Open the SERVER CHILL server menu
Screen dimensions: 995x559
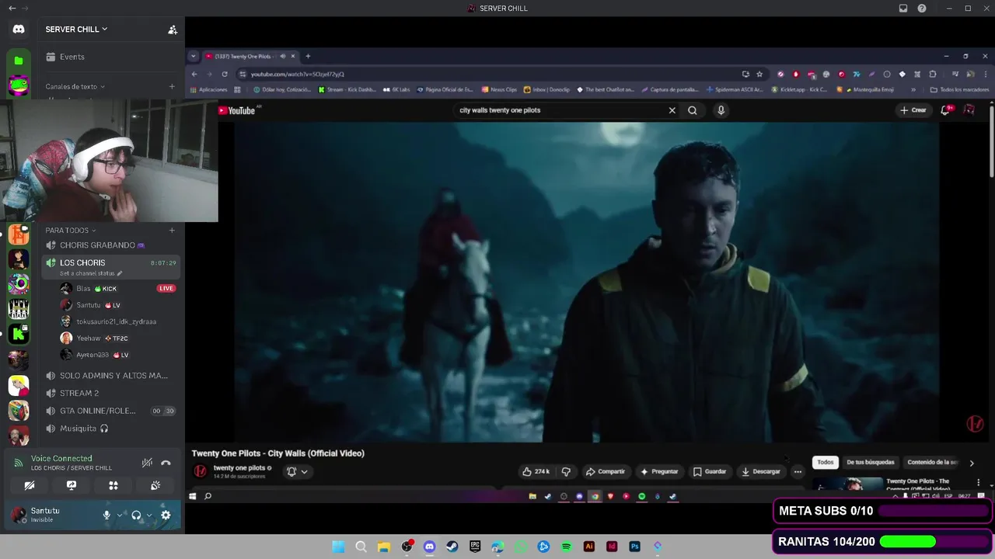point(76,30)
